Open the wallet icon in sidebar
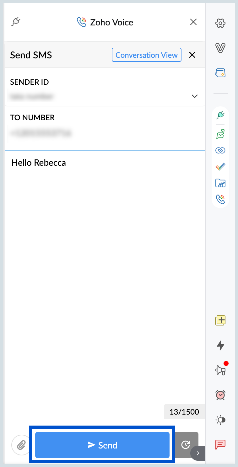Image resolution: width=238 pixels, height=467 pixels. pos(221,73)
